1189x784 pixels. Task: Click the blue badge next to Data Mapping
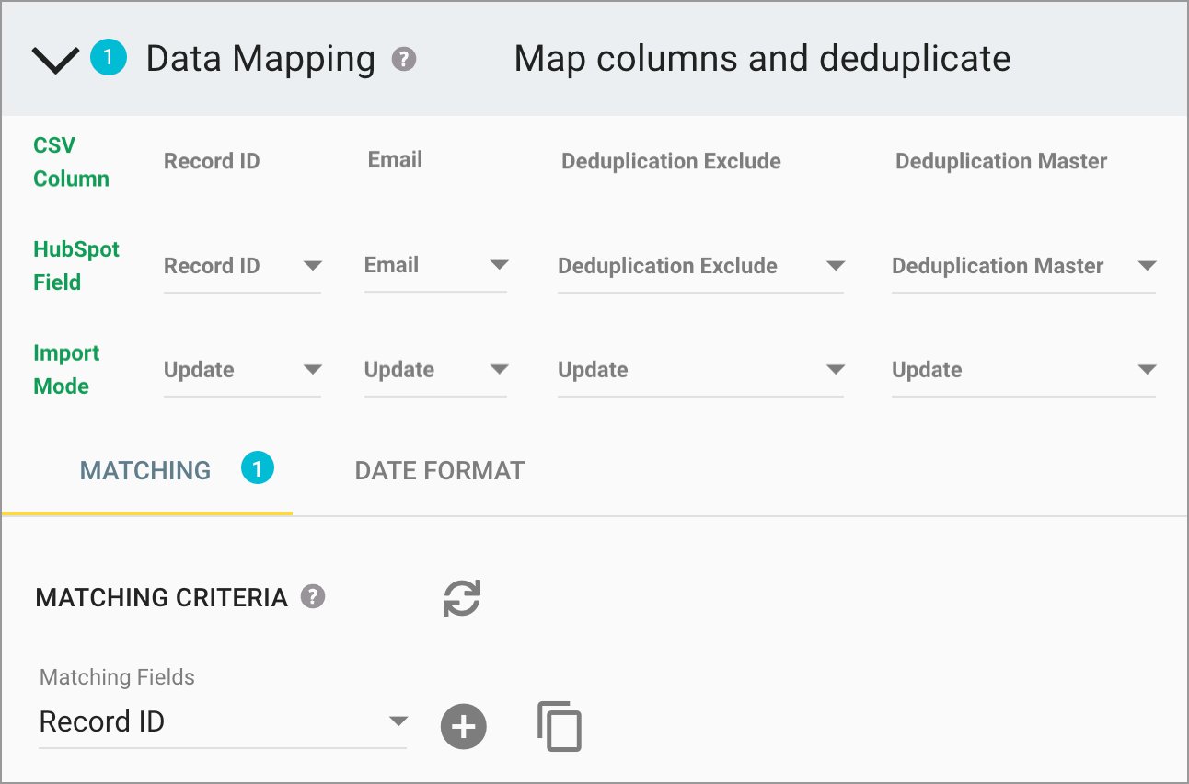click(107, 56)
